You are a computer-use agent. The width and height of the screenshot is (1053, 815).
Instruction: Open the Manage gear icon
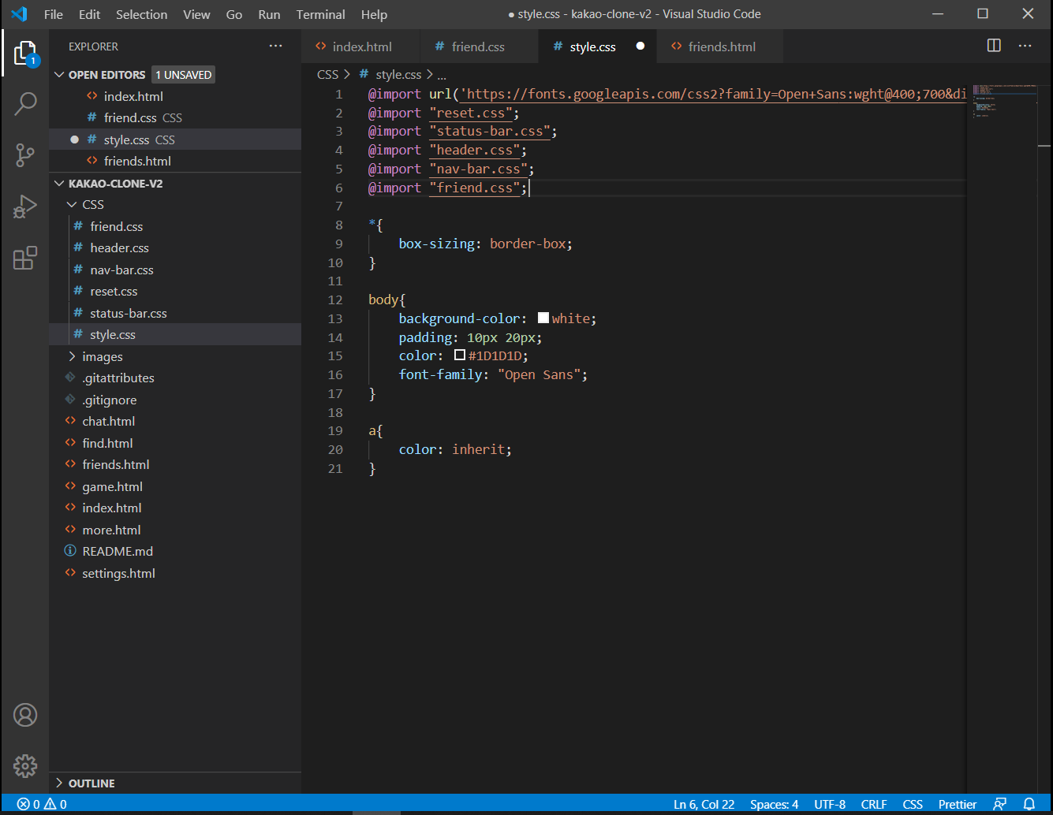pos(25,765)
